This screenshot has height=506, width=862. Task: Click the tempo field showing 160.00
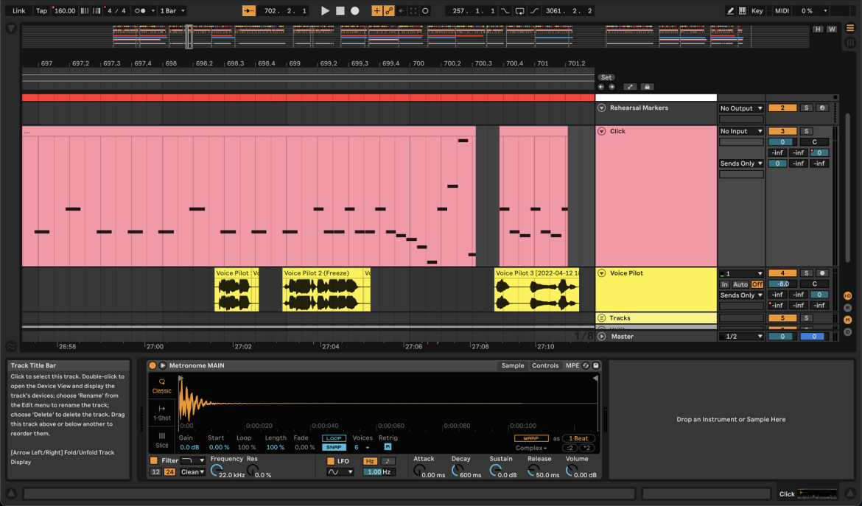(x=64, y=10)
